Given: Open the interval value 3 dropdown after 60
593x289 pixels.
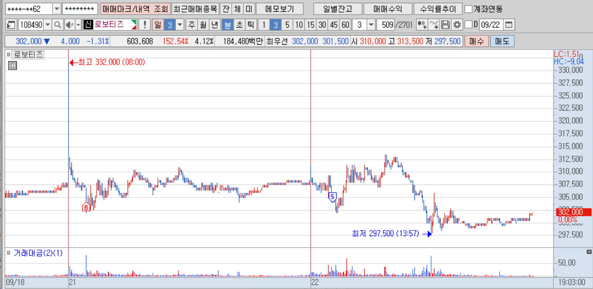Looking at the screenshot, I should 371,25.
